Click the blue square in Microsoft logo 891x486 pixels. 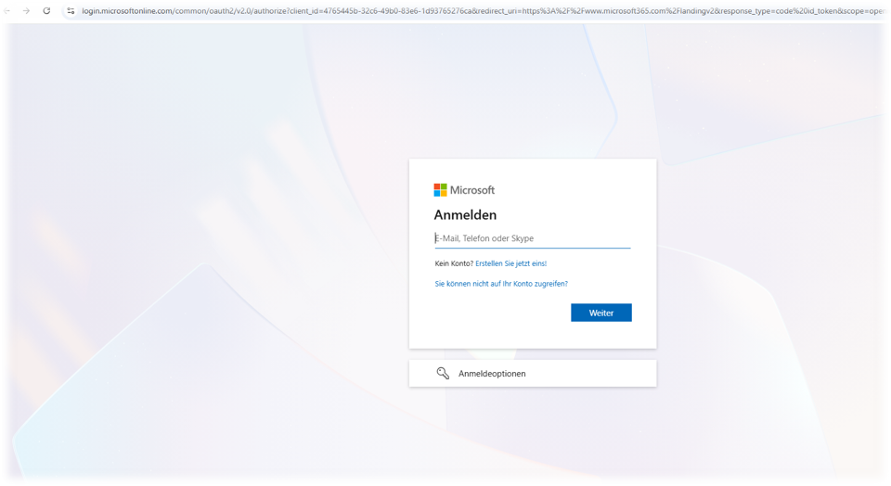click(x=437, y=194)
